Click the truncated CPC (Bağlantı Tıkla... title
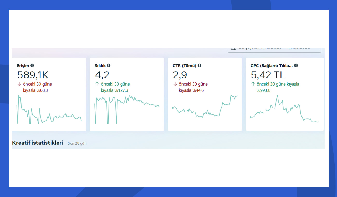Image resolution: width=337 pixels, height=197 pixels. click(272, 66)
